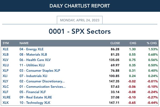Viewport: 160px width, 107px height.
Task: Sort table by % CHG column header
Action: [x=152, y=43]
